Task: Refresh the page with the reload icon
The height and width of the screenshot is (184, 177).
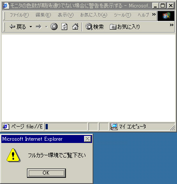Action: coord(64,27)
